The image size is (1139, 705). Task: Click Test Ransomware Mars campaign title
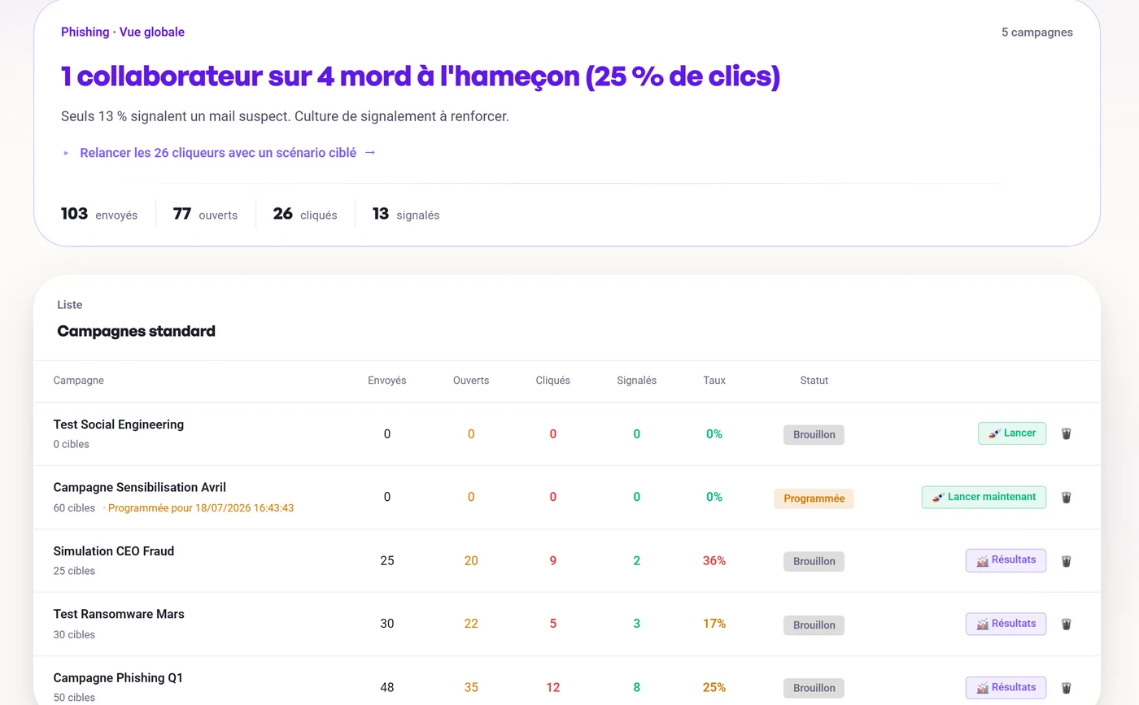coord(119,614)
